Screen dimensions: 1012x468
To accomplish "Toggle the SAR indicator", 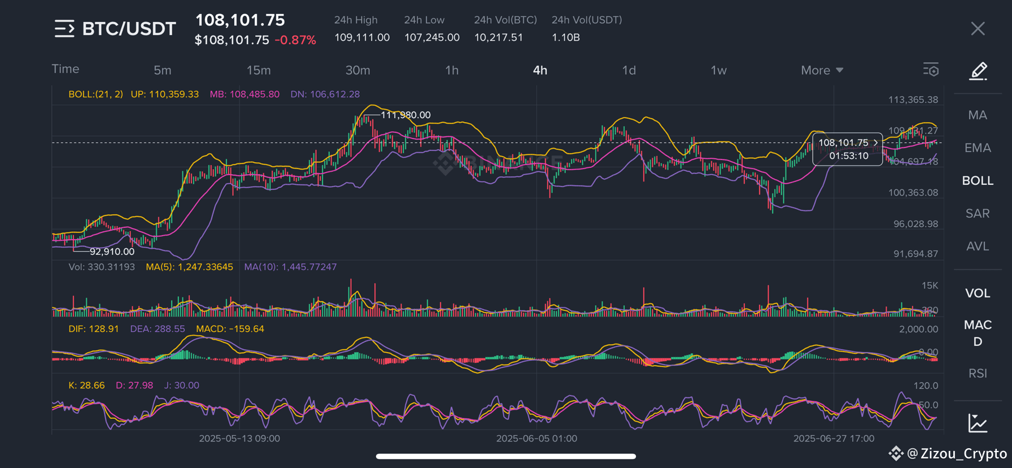I will (978, 214).
